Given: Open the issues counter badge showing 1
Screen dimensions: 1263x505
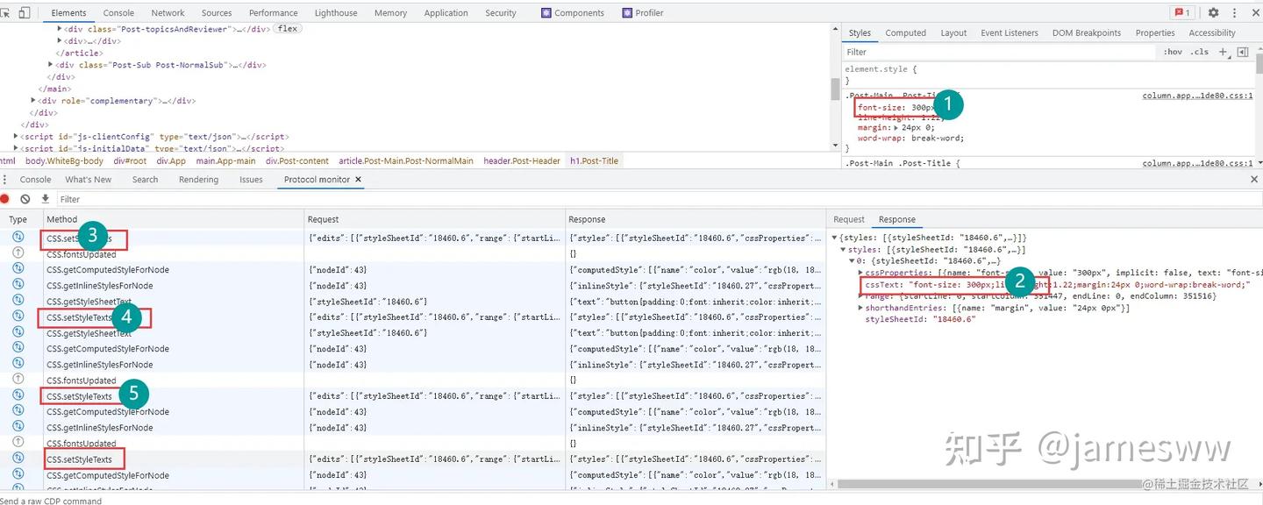Looking at the screenshot, I should point(1182,13).
